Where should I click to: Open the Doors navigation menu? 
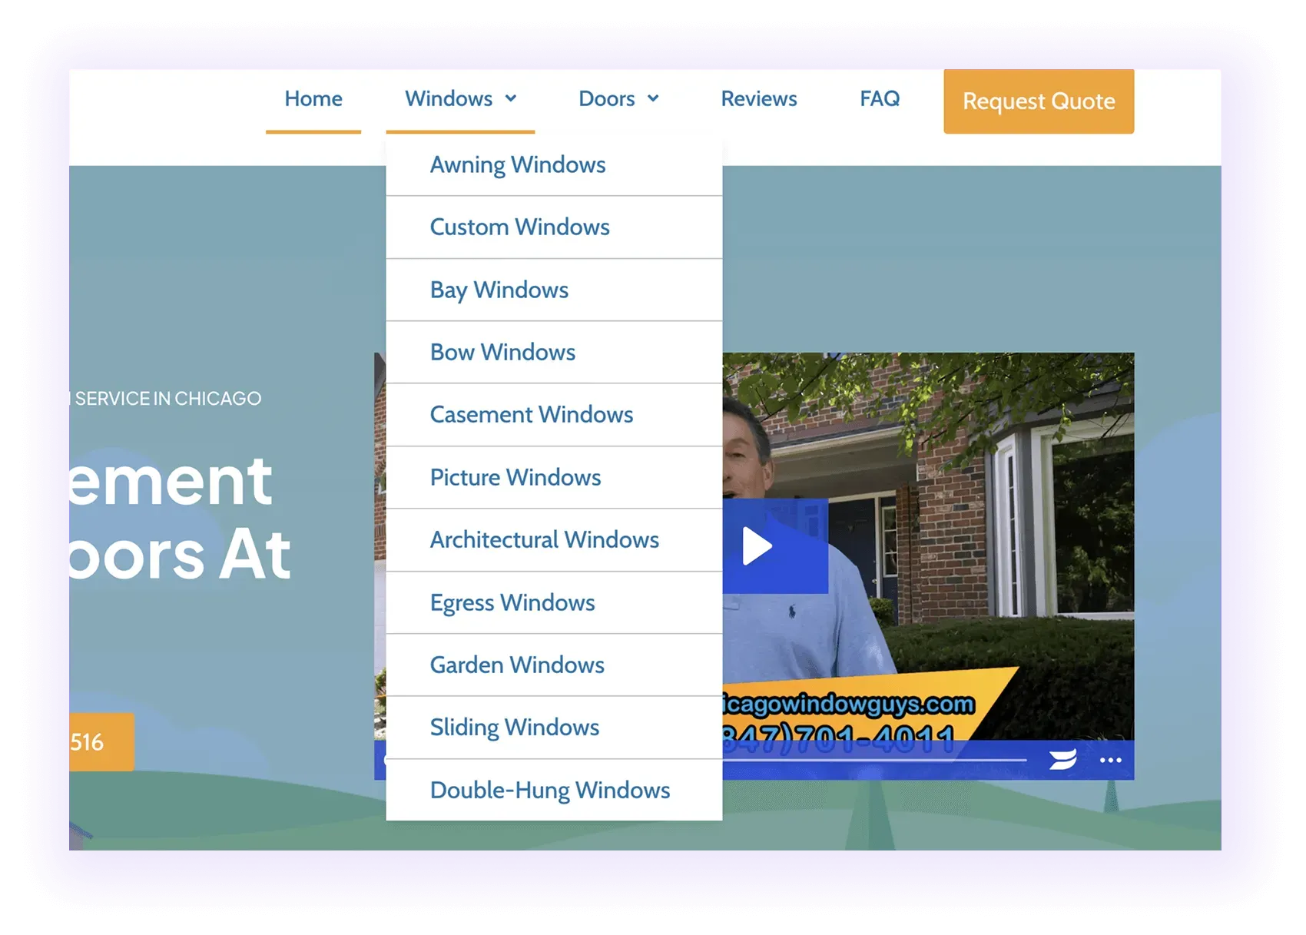[607, 98]
